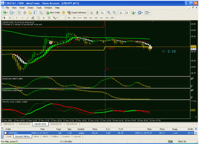Screen dimensions: 199x144
Task: Click the New Chart toolbar icon
Action: click(x=4, y=12)
